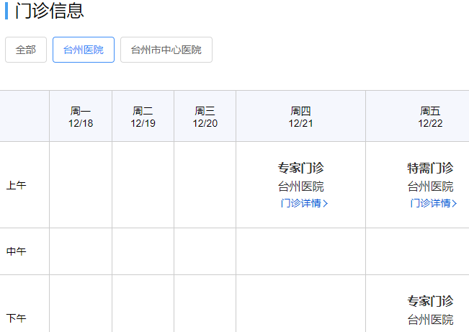This screenshot has height=332, width=469.
Task: Select Thursday morning 专家门诊 title
Action: (x=300, y=168)
